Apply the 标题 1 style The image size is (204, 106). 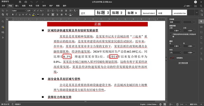coord(102,13)
